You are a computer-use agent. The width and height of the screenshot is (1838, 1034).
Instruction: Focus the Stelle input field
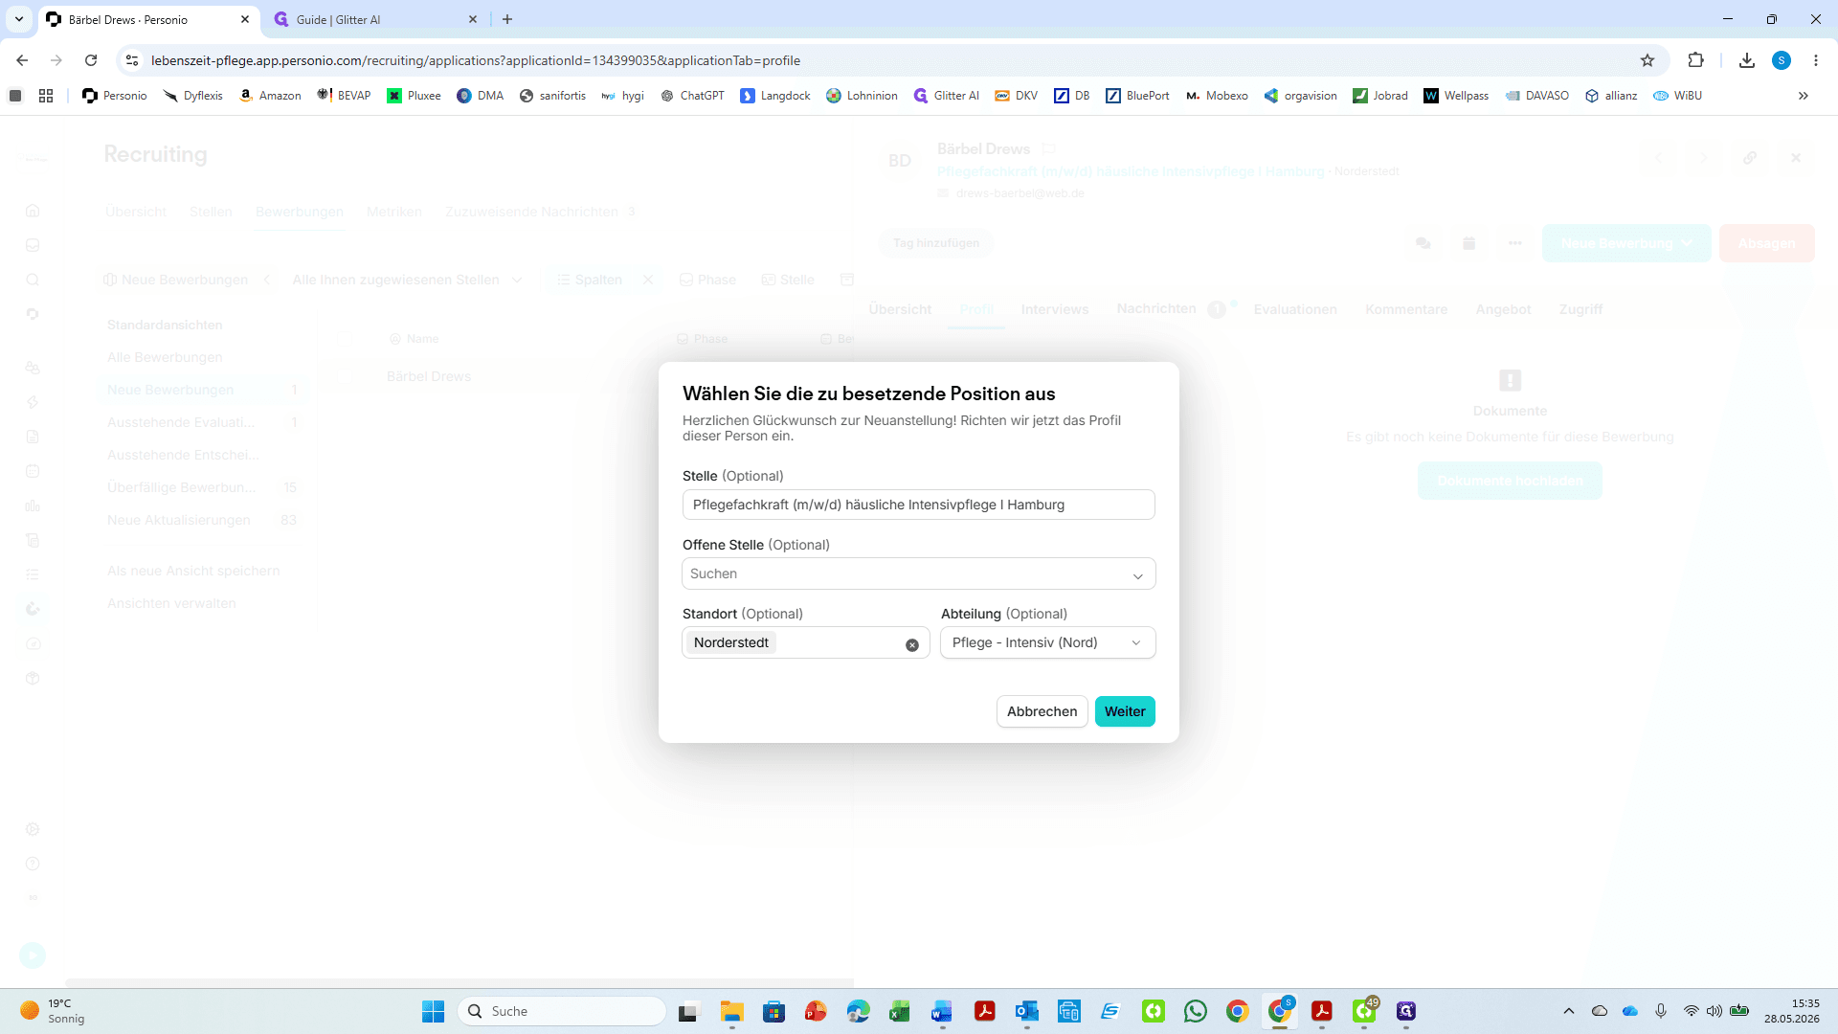[918, 505]
